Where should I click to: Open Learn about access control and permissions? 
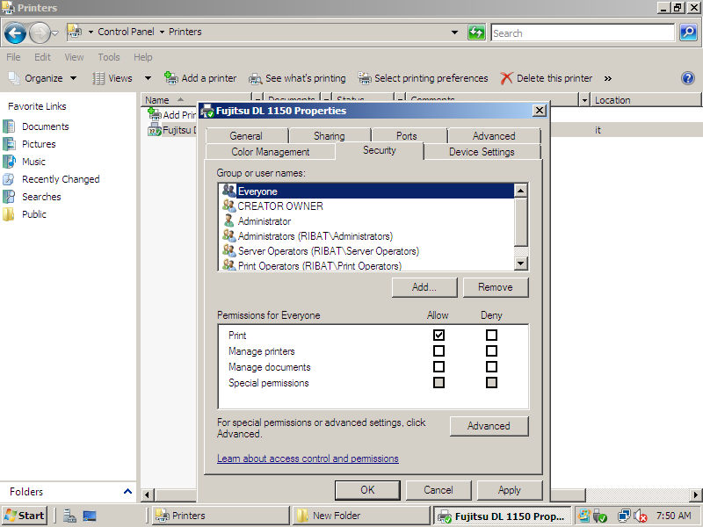pos(308,458)
